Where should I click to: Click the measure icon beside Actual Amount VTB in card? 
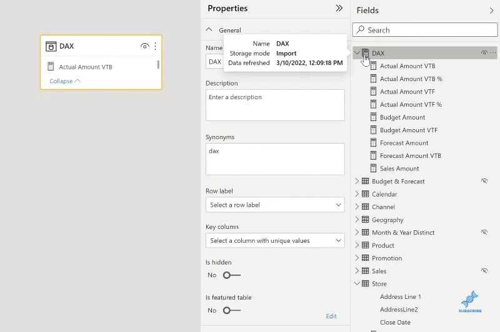click(x=51, y=67)
